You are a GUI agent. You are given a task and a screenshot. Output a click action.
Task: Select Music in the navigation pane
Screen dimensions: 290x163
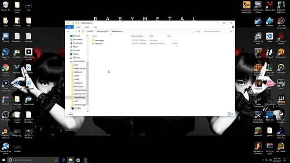coord(75,47)
